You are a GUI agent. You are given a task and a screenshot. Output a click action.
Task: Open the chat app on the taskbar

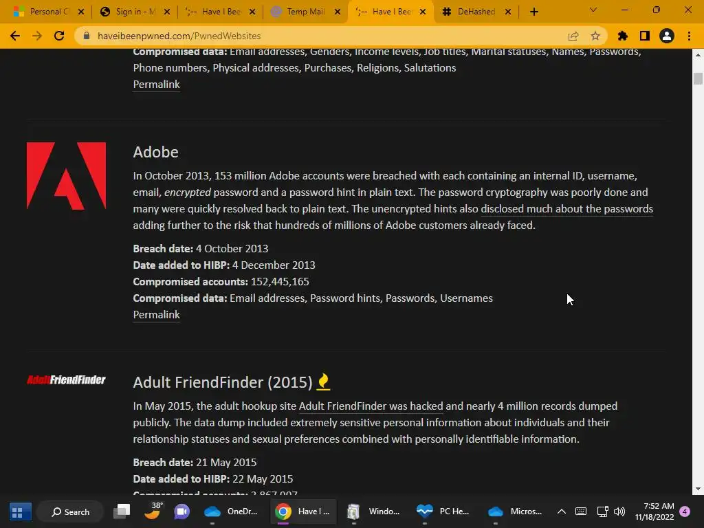pyautogui.click(x=181, y=511)
